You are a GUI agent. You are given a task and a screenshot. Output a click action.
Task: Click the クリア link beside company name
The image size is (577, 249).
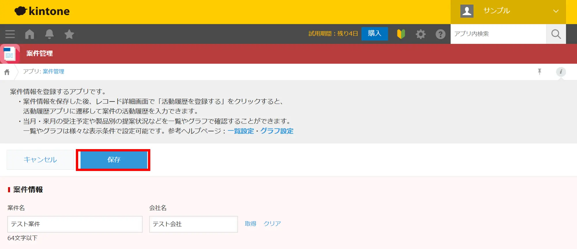click(x=272, y=224)
